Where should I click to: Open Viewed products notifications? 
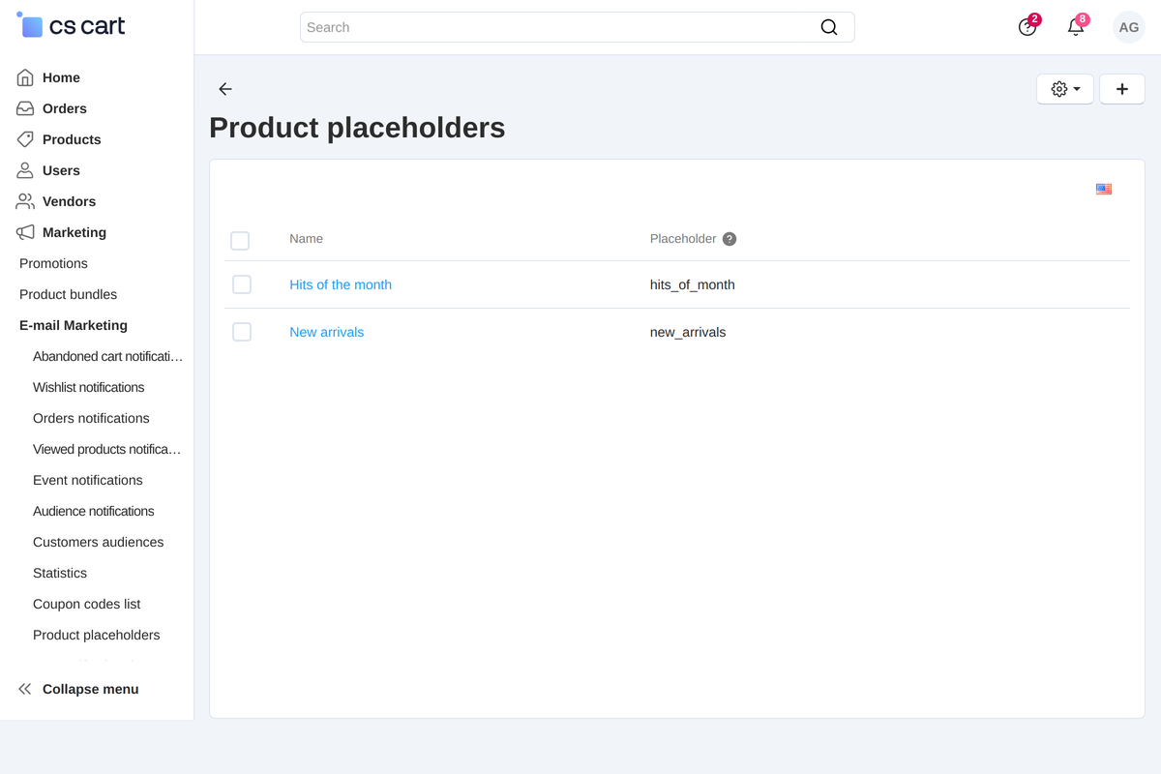[106, 449]
